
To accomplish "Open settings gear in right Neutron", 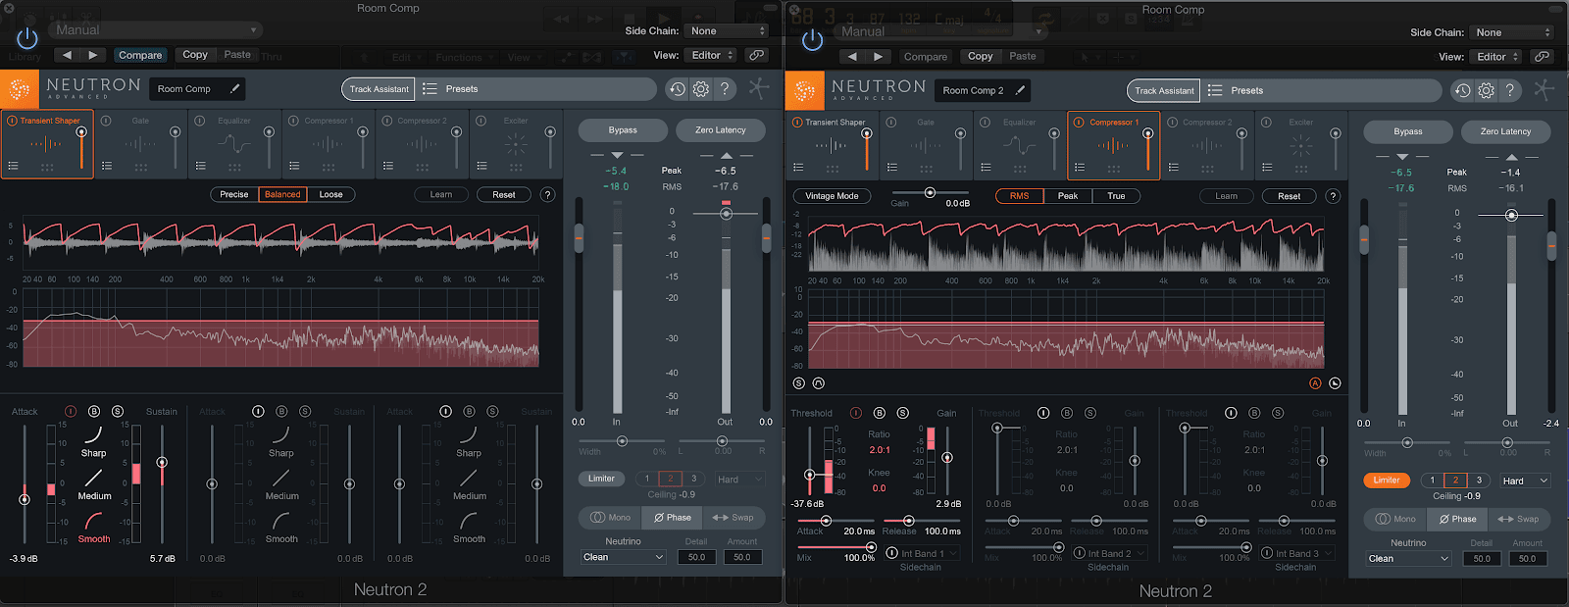I will 1486,91.
